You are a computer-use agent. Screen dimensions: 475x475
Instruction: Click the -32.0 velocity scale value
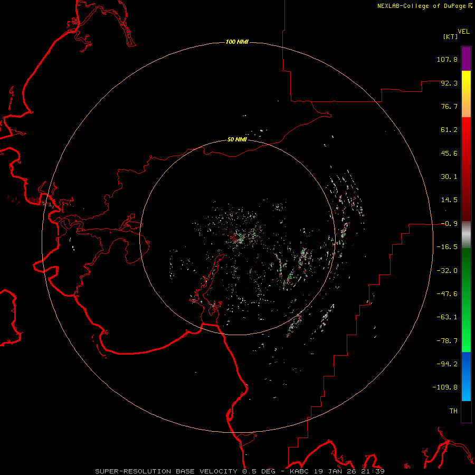447,271
